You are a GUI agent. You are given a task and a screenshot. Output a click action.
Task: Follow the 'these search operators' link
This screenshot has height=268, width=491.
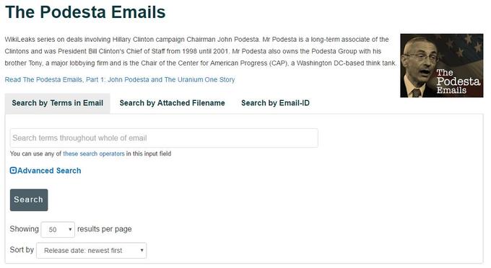[x=94, y=153]
